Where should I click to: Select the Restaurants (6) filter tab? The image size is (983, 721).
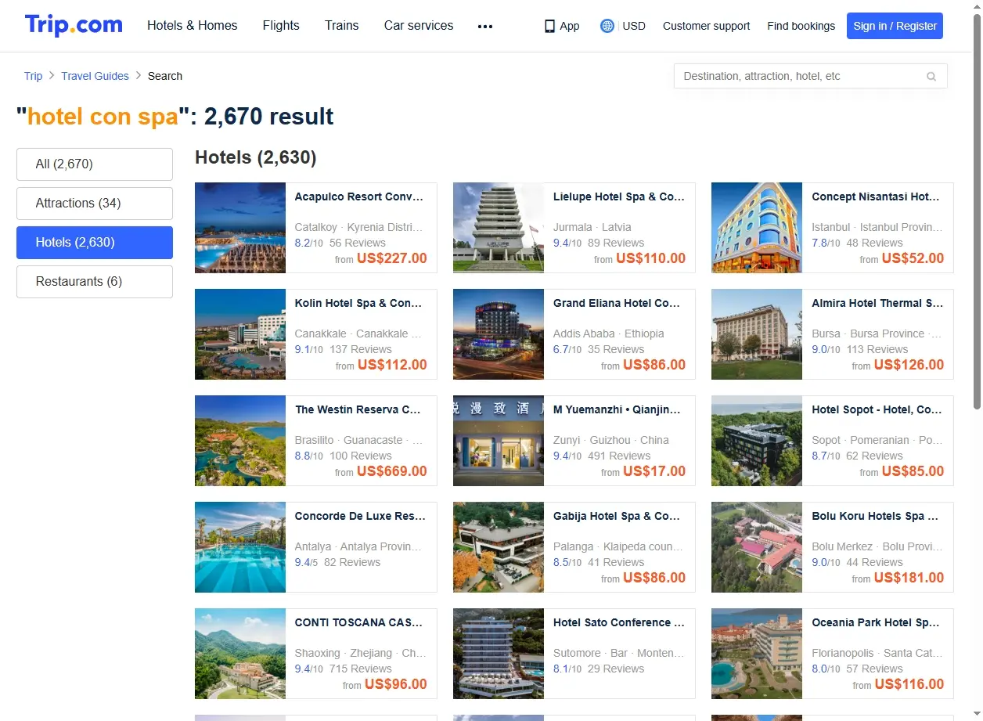click(x=95, y=282)
